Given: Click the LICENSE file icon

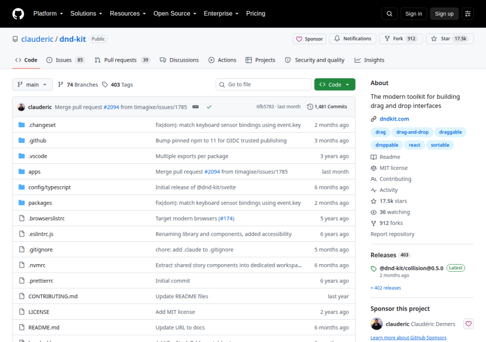Looking at the screenshot, I should (x=22, y=312).
